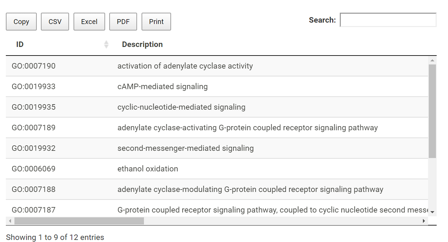Select the ethanol oxidation row
This screenshot has height=242, width=448.
click(217, 169)
